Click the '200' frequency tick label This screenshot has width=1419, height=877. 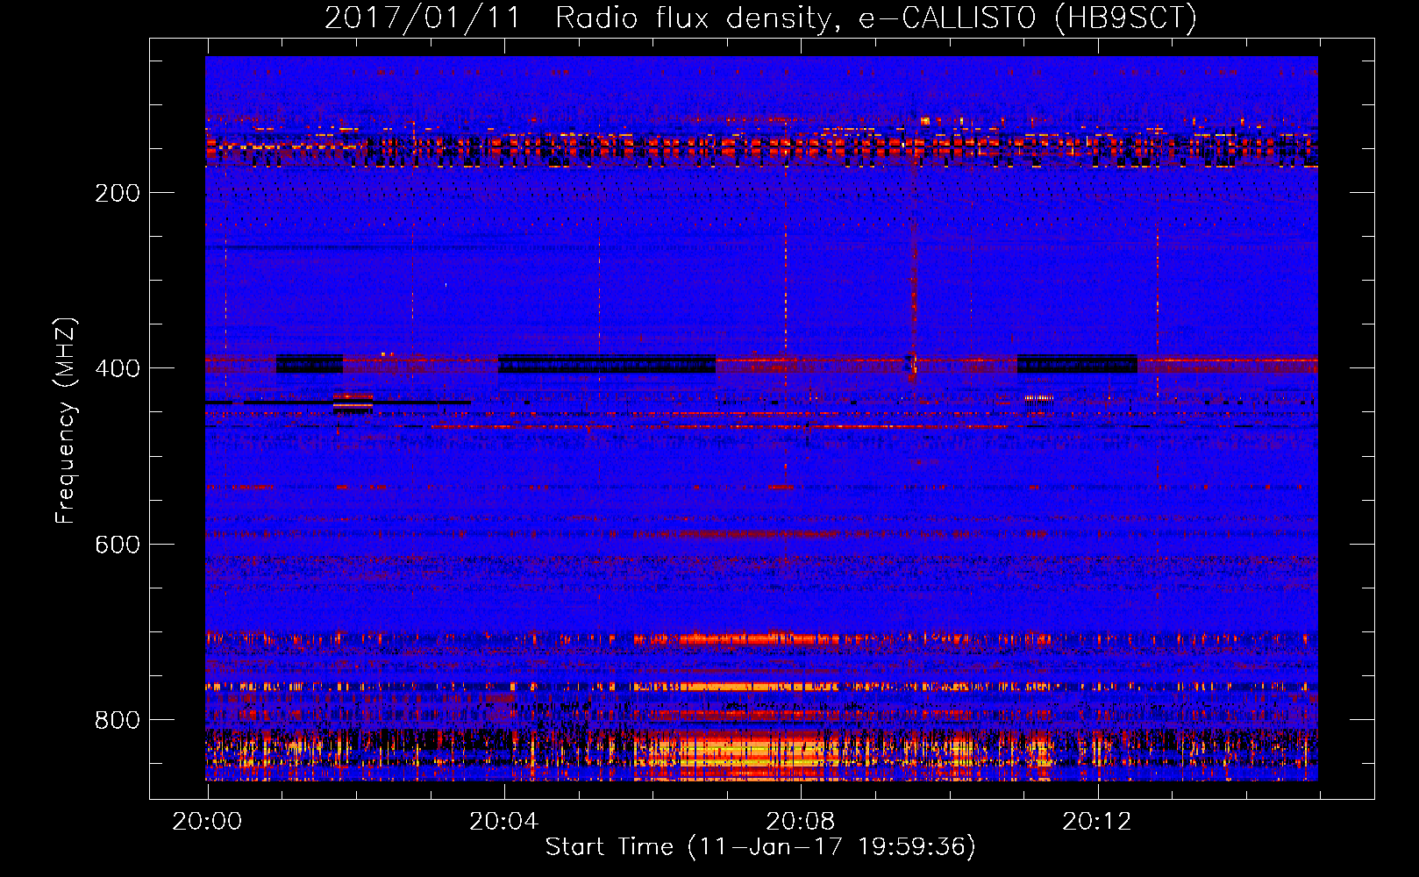coord(118,194)
